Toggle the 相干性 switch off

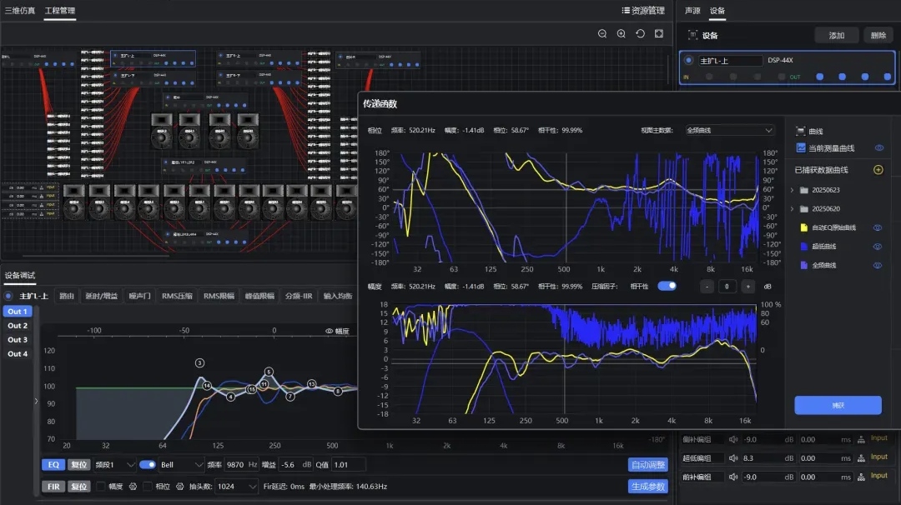tap(667, 286)
